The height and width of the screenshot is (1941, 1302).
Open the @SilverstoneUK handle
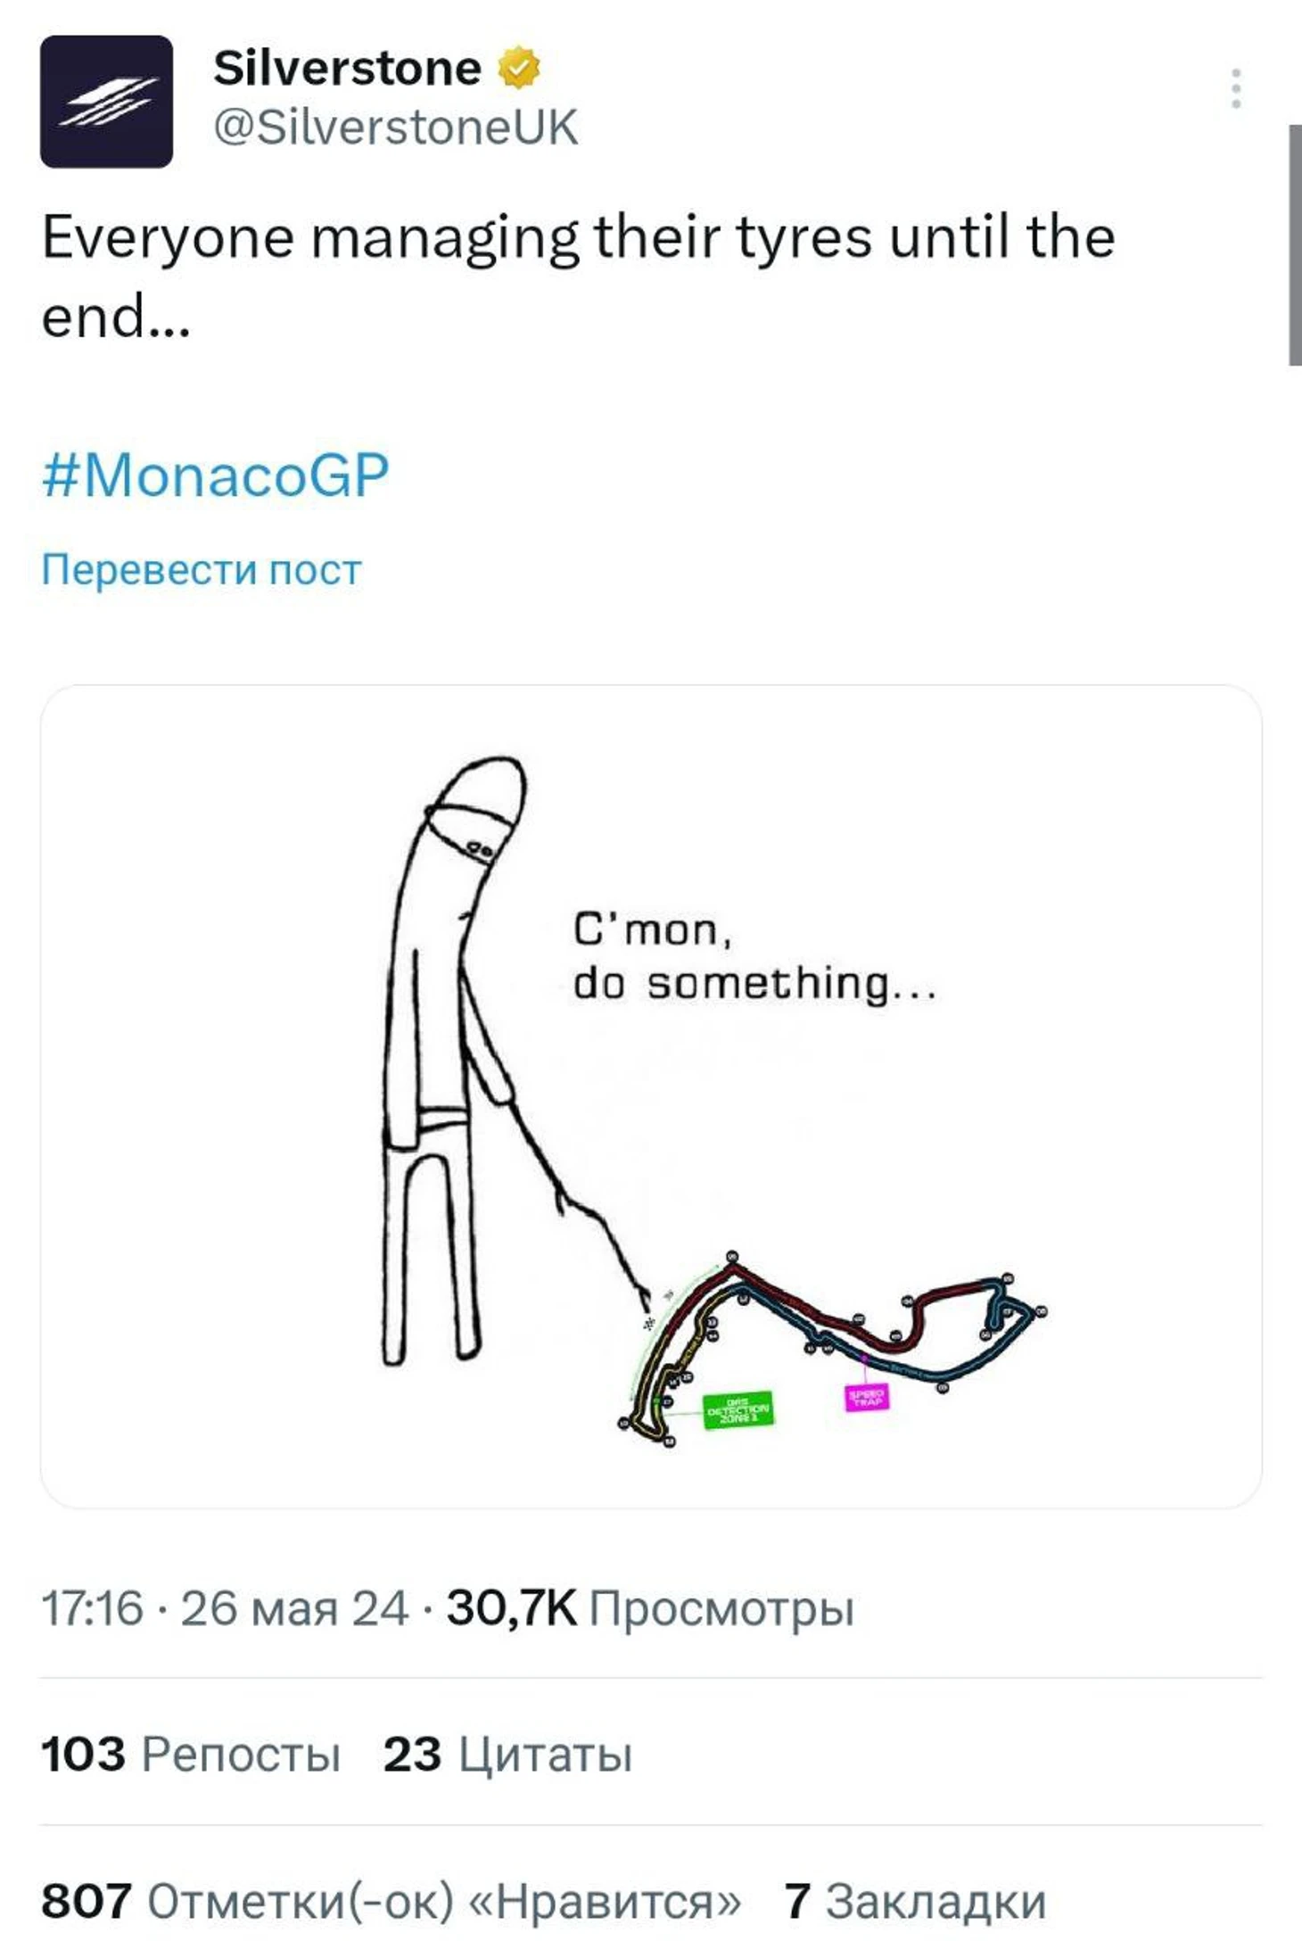point(396,128)
